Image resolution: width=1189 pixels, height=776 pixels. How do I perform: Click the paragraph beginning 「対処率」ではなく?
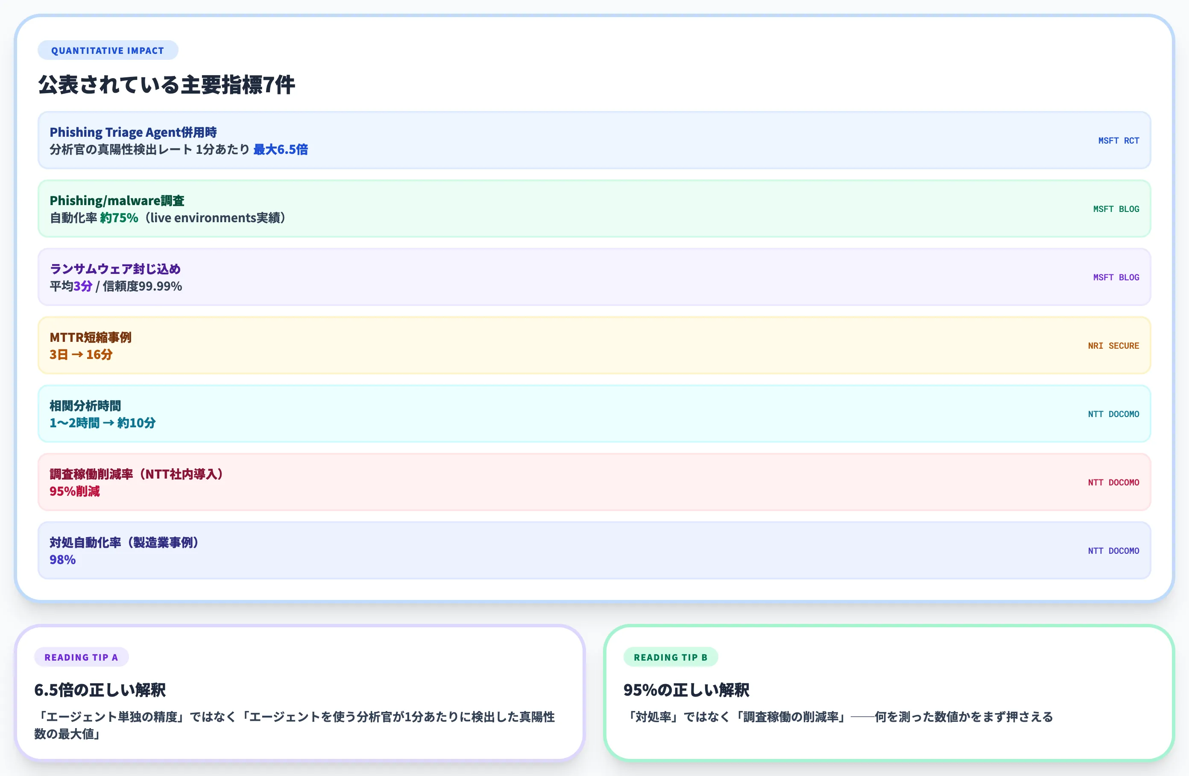[x=838, y=717]
